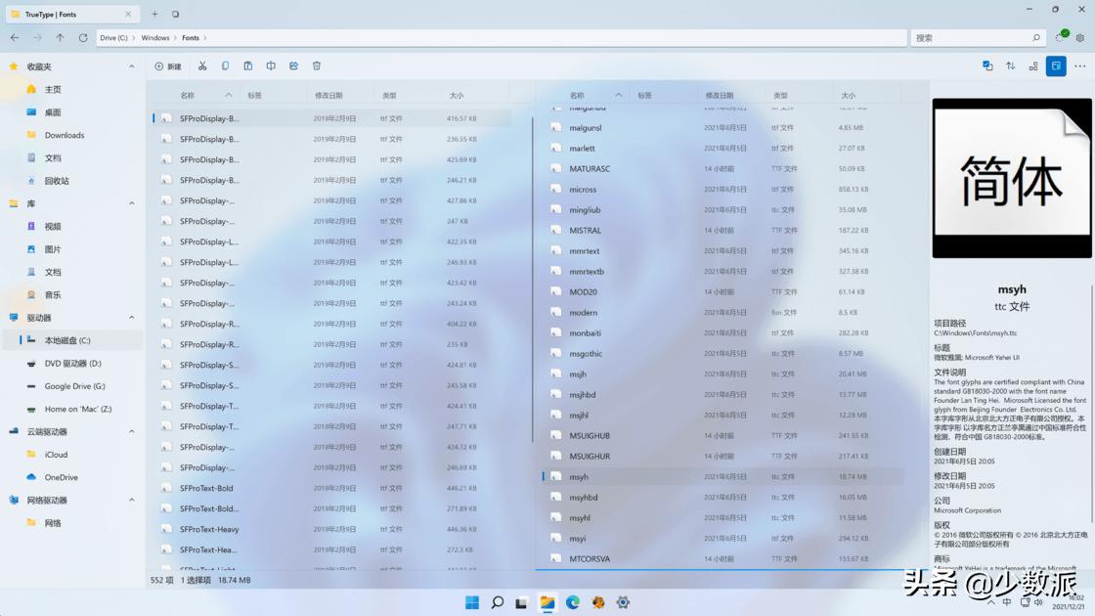Change layout using the group view icon
This screenshot has width=1095, height=616.
tap(1033, 66)
